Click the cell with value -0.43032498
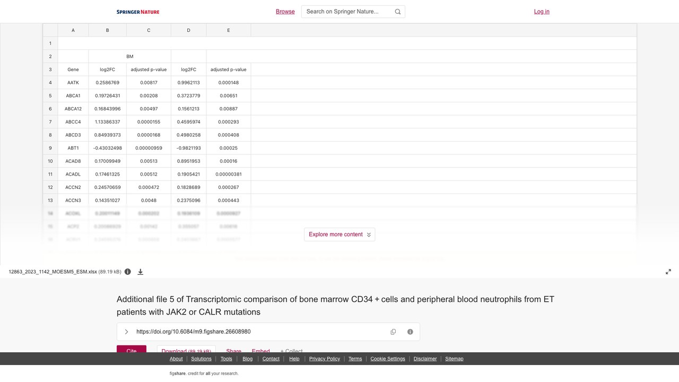 click(108, 148)
